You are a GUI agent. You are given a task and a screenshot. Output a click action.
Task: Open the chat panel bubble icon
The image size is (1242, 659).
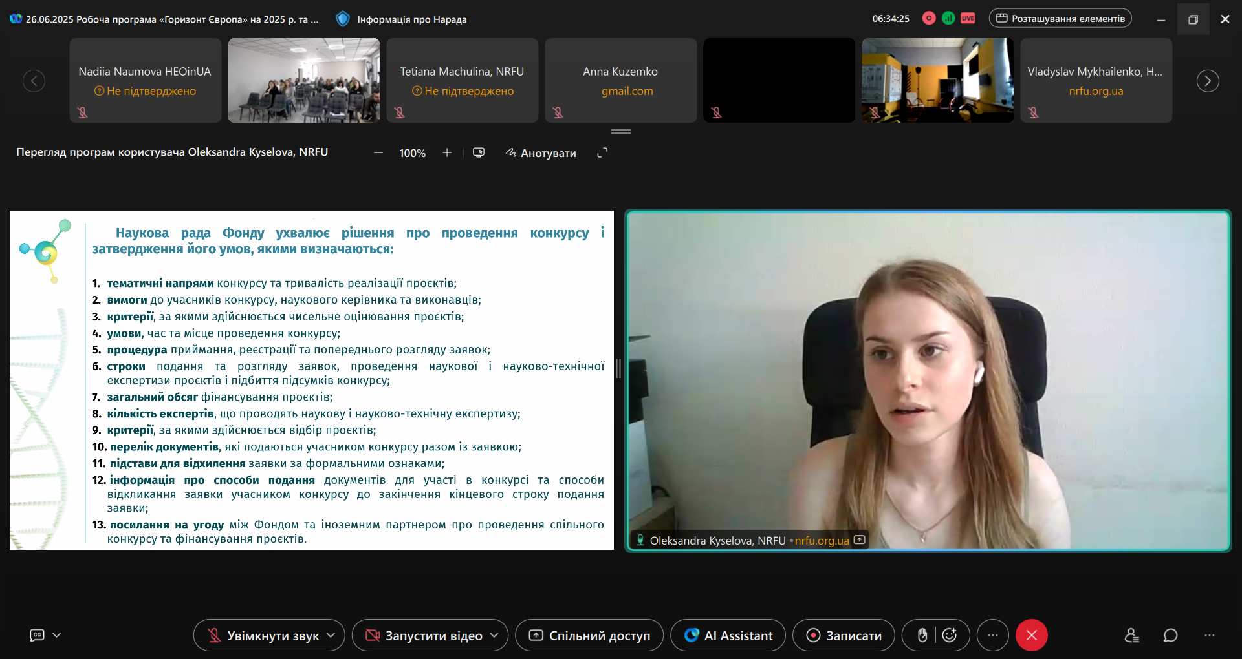pos(1170,635)
